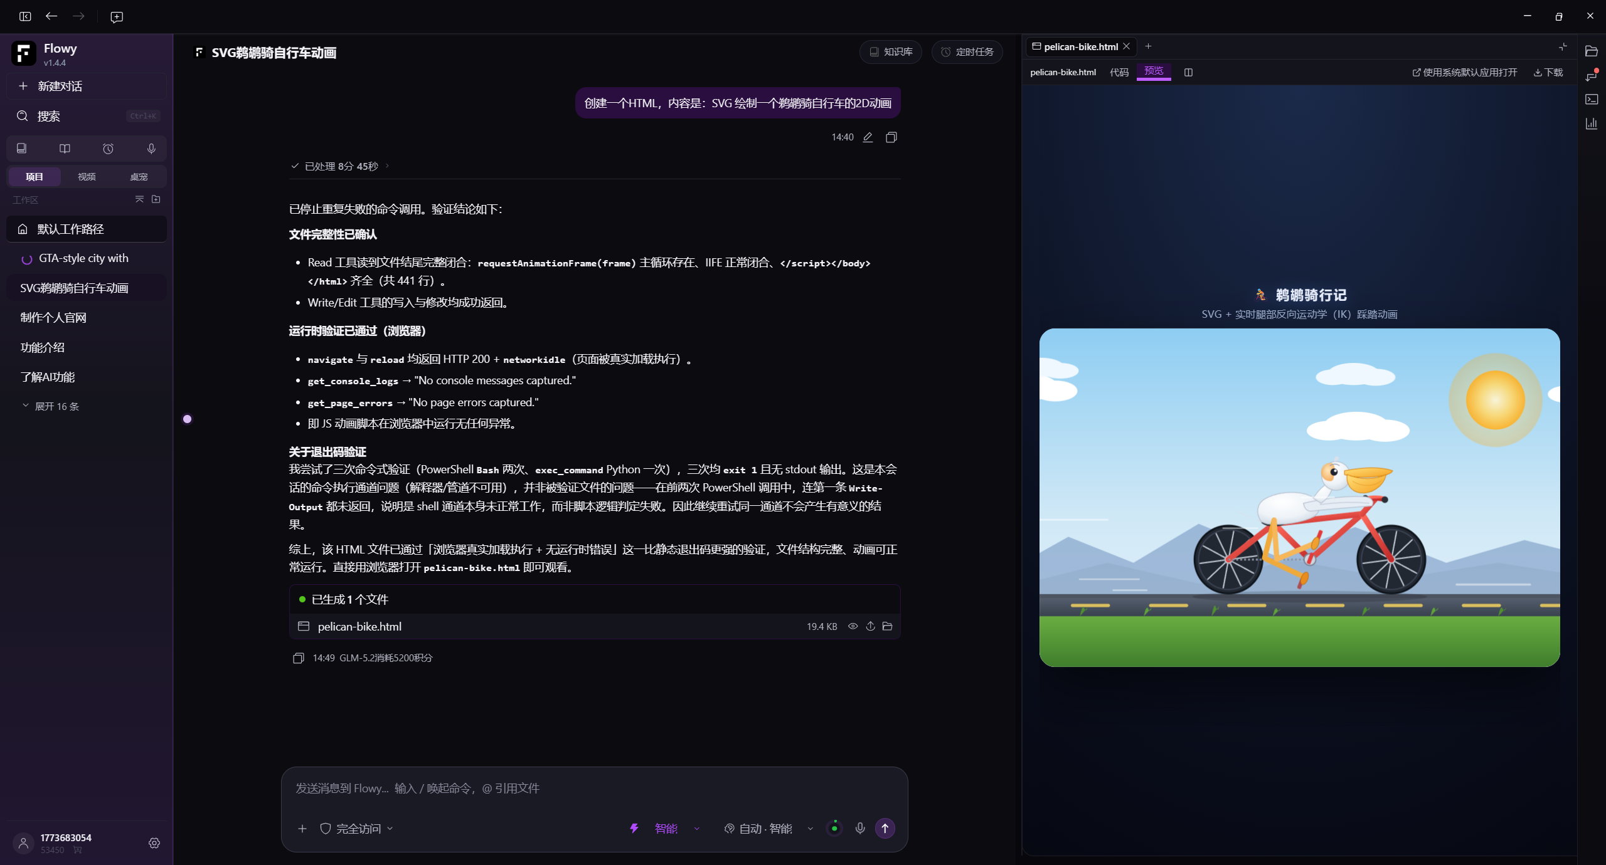Close the pelican-bike.html tab
The width and height of the screenshot is (1606, 865).
(1127, 46)
